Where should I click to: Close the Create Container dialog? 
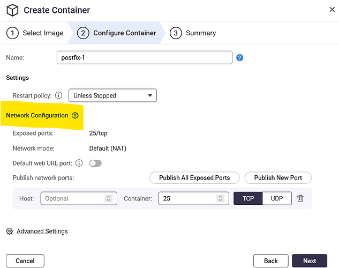click(x=331, y=9)
